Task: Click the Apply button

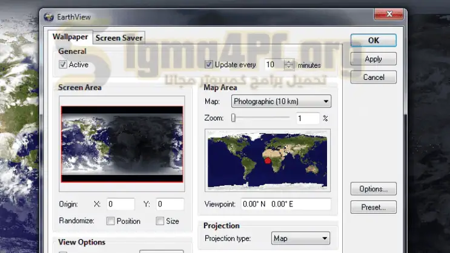Action: pos(373,59)
